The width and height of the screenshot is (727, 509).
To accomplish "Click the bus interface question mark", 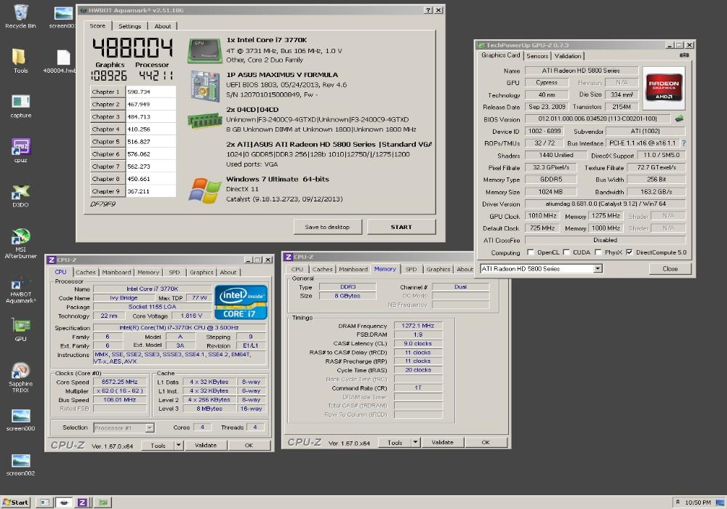I will pyautogui.click(x=683, y=143).
